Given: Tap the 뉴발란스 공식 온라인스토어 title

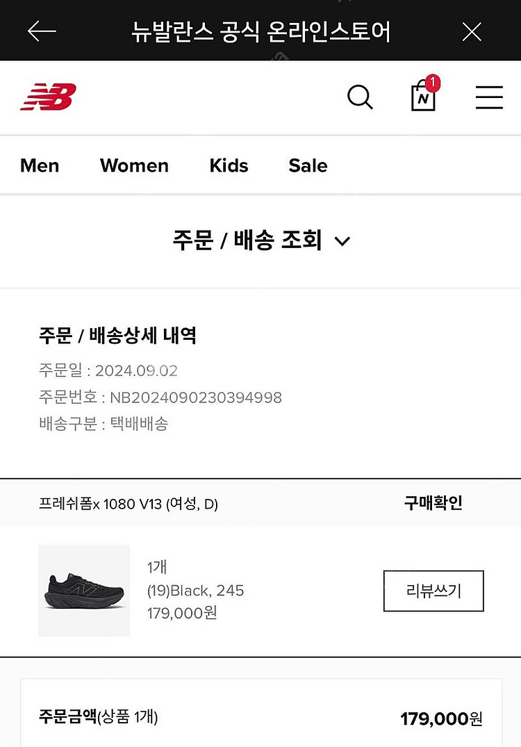Looking at the screenshot, I should [260, 31].
